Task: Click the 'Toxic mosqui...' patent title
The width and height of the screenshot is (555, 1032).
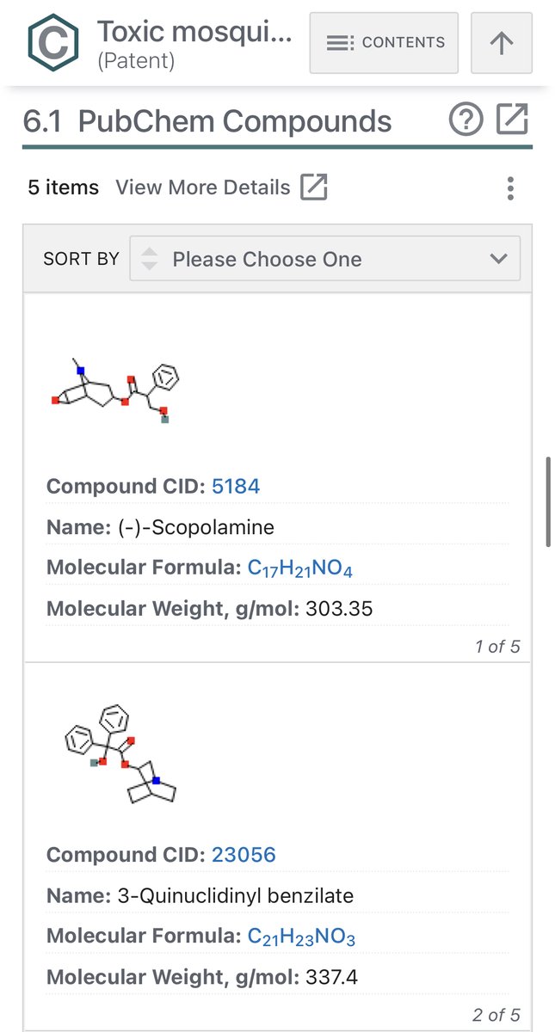Action: [194, 32]
